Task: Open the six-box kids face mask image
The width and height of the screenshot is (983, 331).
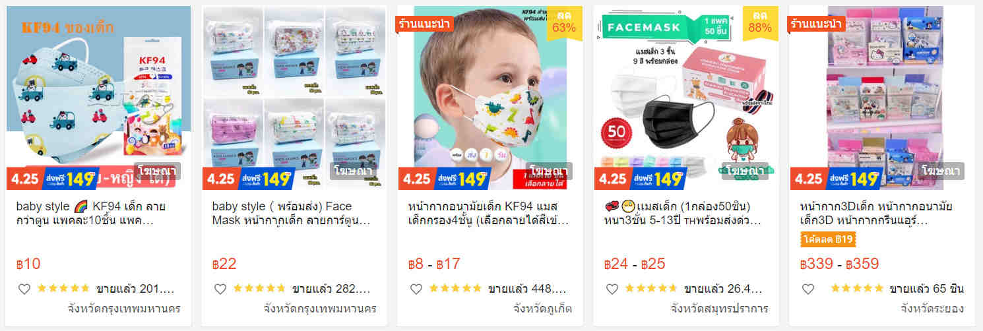Action: coord(294,98)
